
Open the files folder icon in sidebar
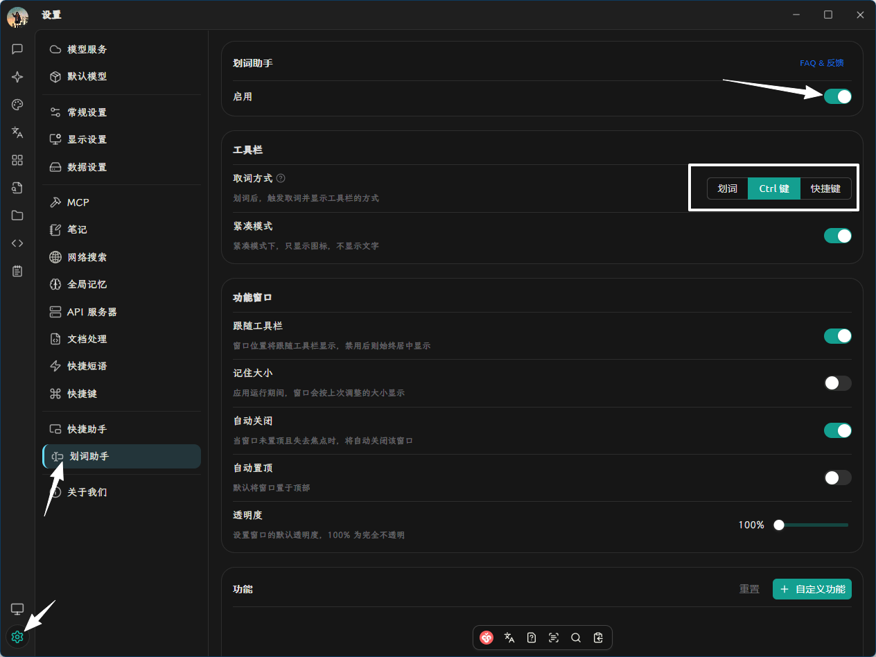tap(17, 216)
